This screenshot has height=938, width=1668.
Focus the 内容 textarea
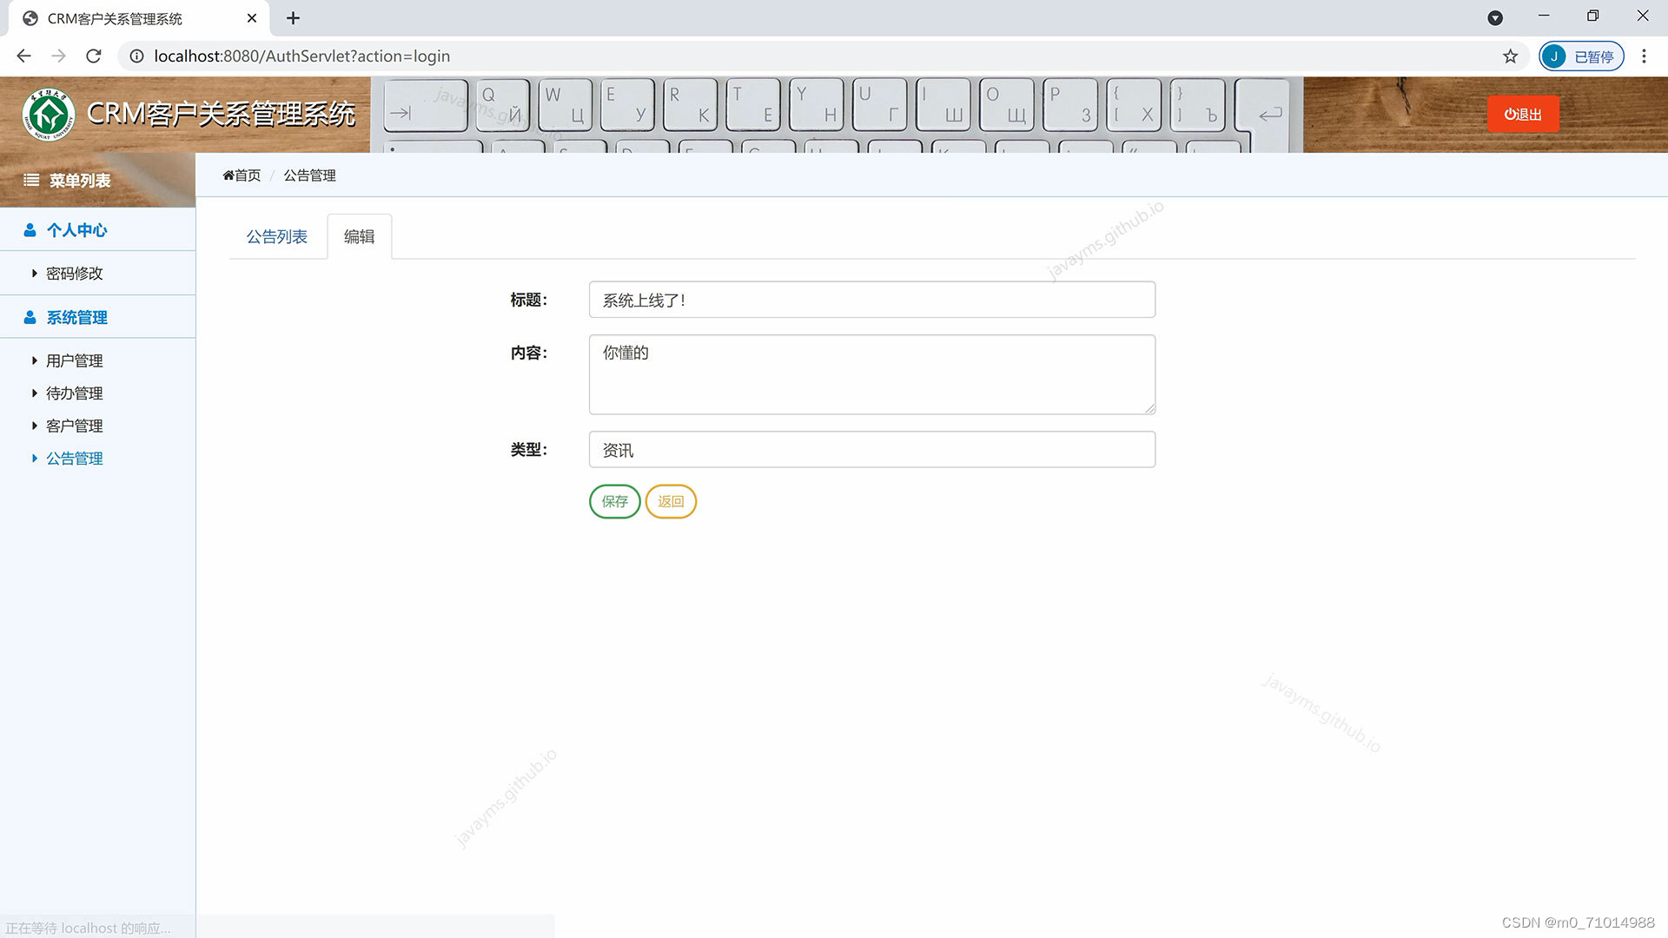pyautogui.click(x=872, y=374)
